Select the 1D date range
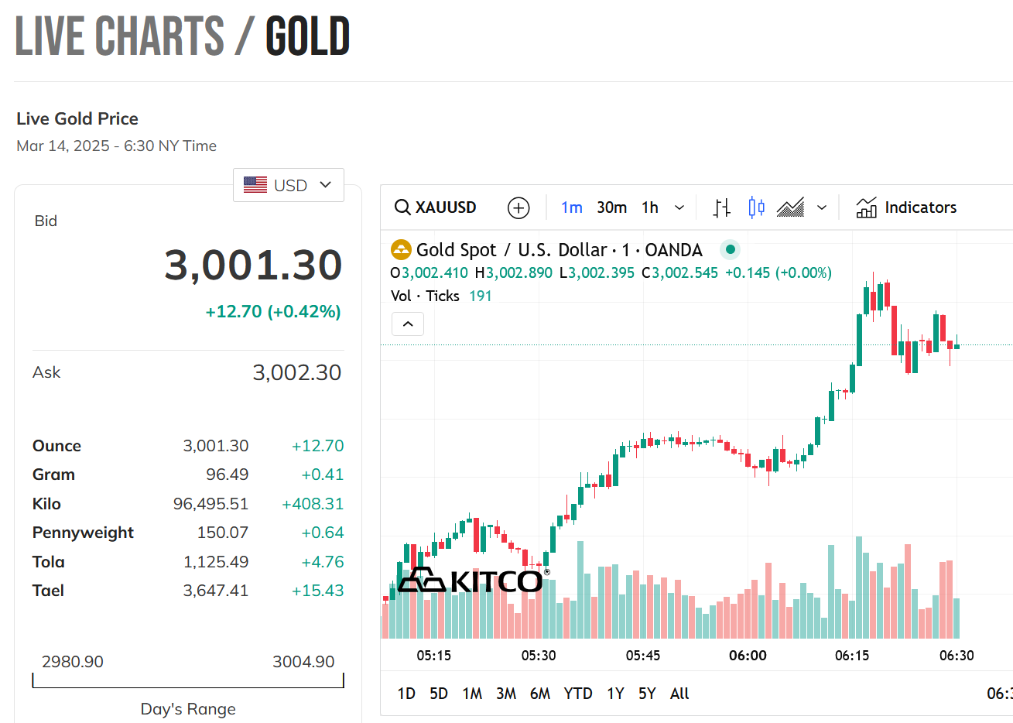 [x=406, y=694]
